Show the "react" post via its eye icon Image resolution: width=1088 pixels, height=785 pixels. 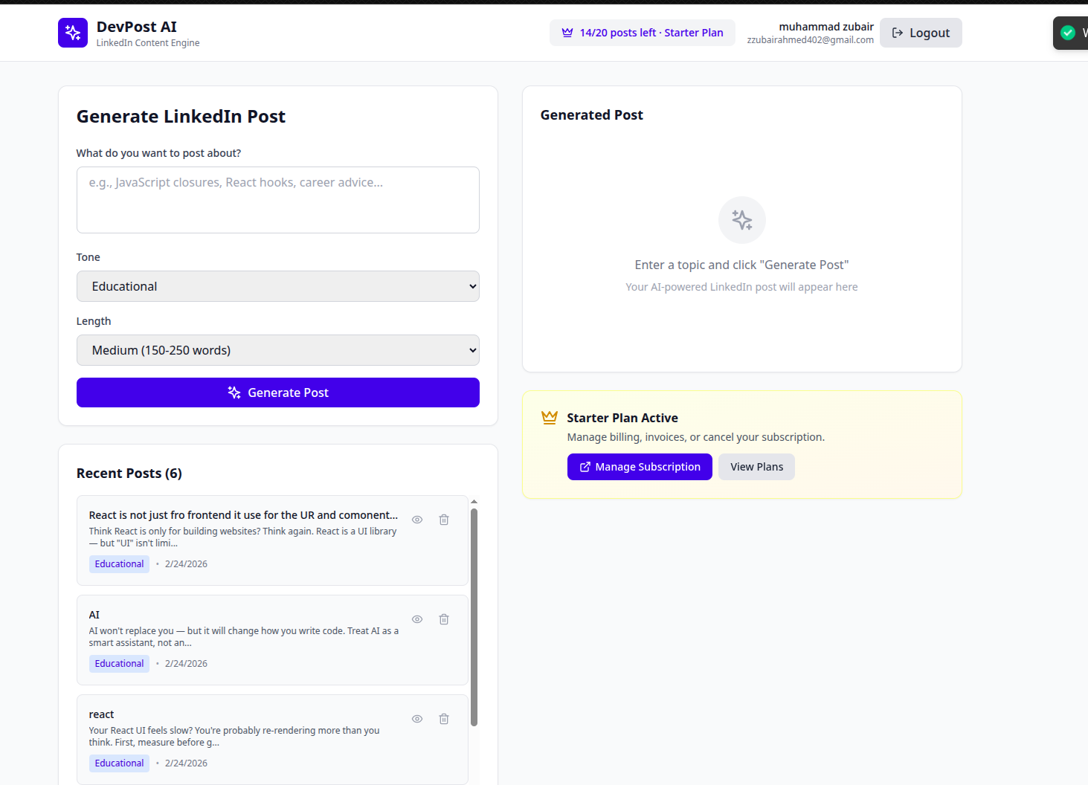coord(416,719)
